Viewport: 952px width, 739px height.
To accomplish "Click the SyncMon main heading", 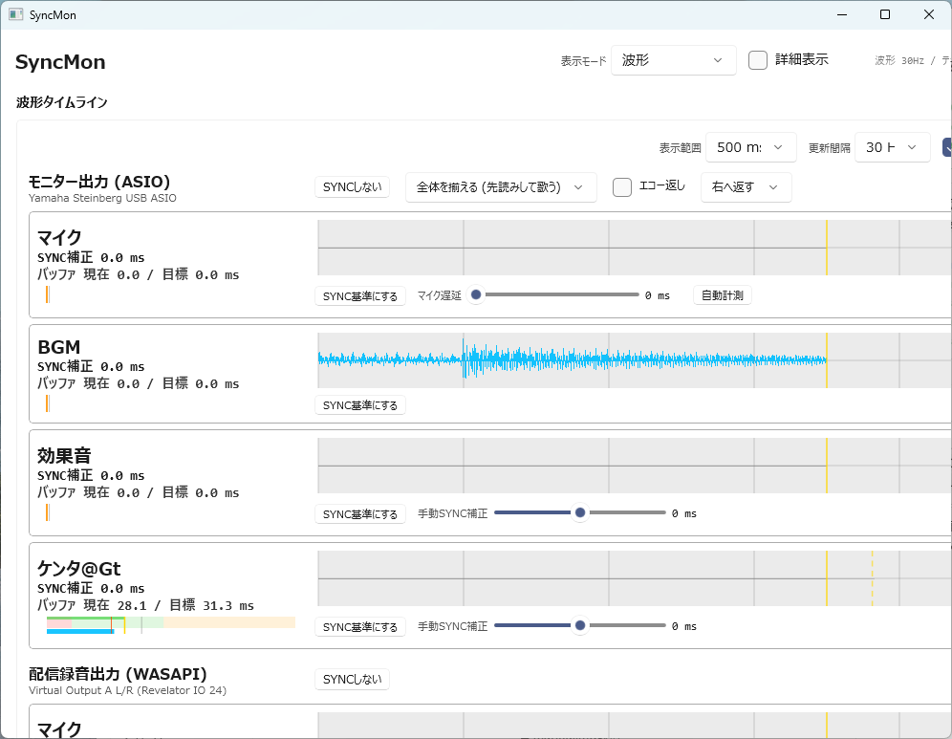I will pyautogui.click(x=60, y=62).
